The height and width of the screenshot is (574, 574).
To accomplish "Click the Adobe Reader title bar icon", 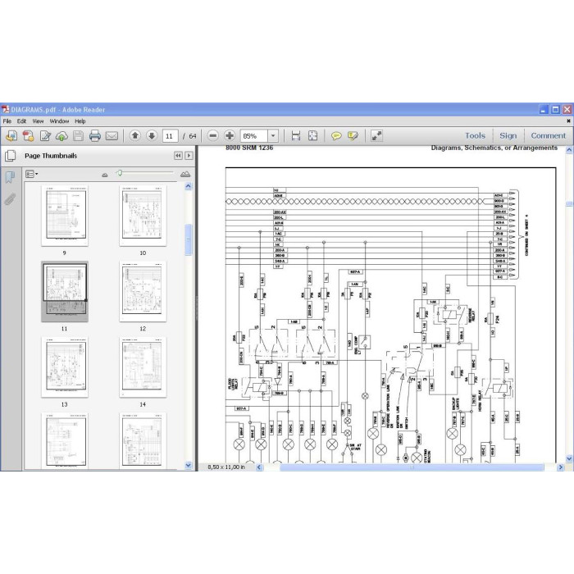I will point(5,109).
